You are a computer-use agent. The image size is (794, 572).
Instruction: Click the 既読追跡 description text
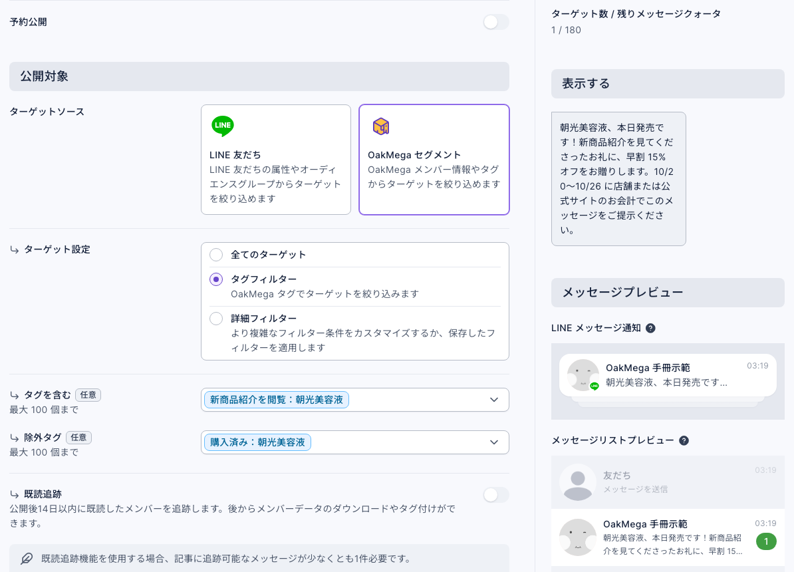(233, 515)
